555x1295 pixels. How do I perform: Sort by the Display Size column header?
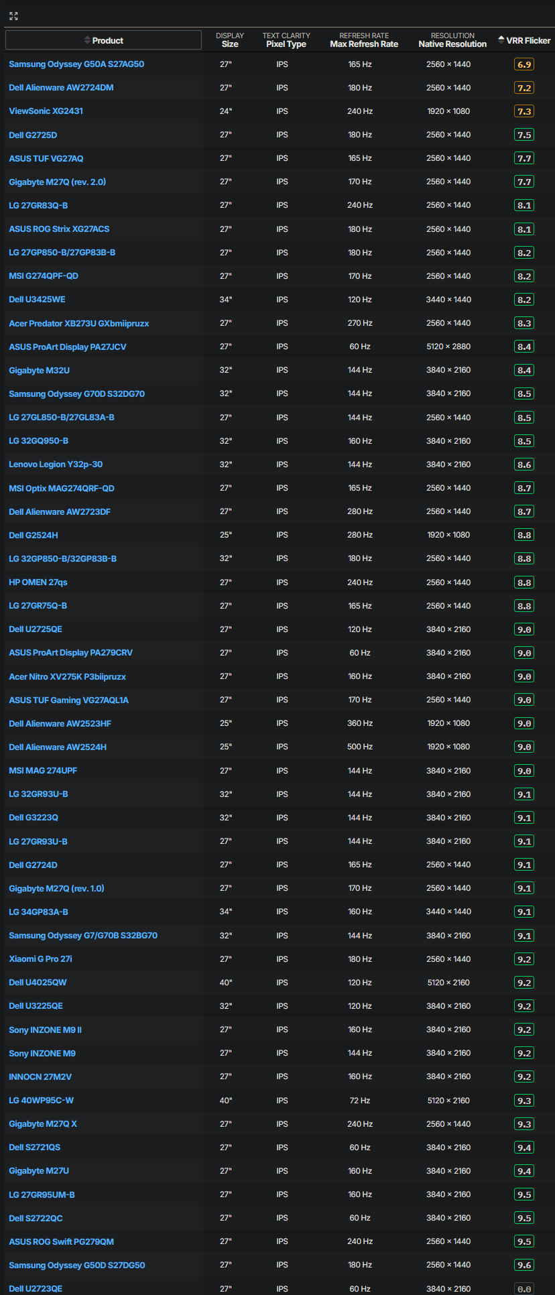click(x=230, y=40)
